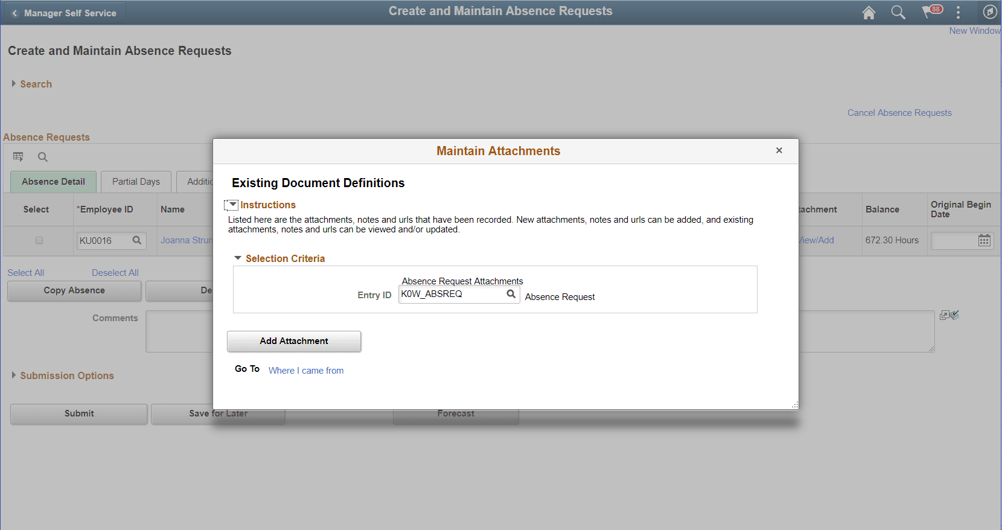Switch to Partial Days tab
Screen dimensions: 1002x530
tap(136, 182)
